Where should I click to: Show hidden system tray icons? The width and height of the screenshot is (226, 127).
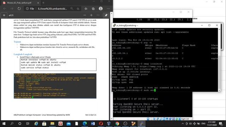pyautogui.click(x=183, y=123)
